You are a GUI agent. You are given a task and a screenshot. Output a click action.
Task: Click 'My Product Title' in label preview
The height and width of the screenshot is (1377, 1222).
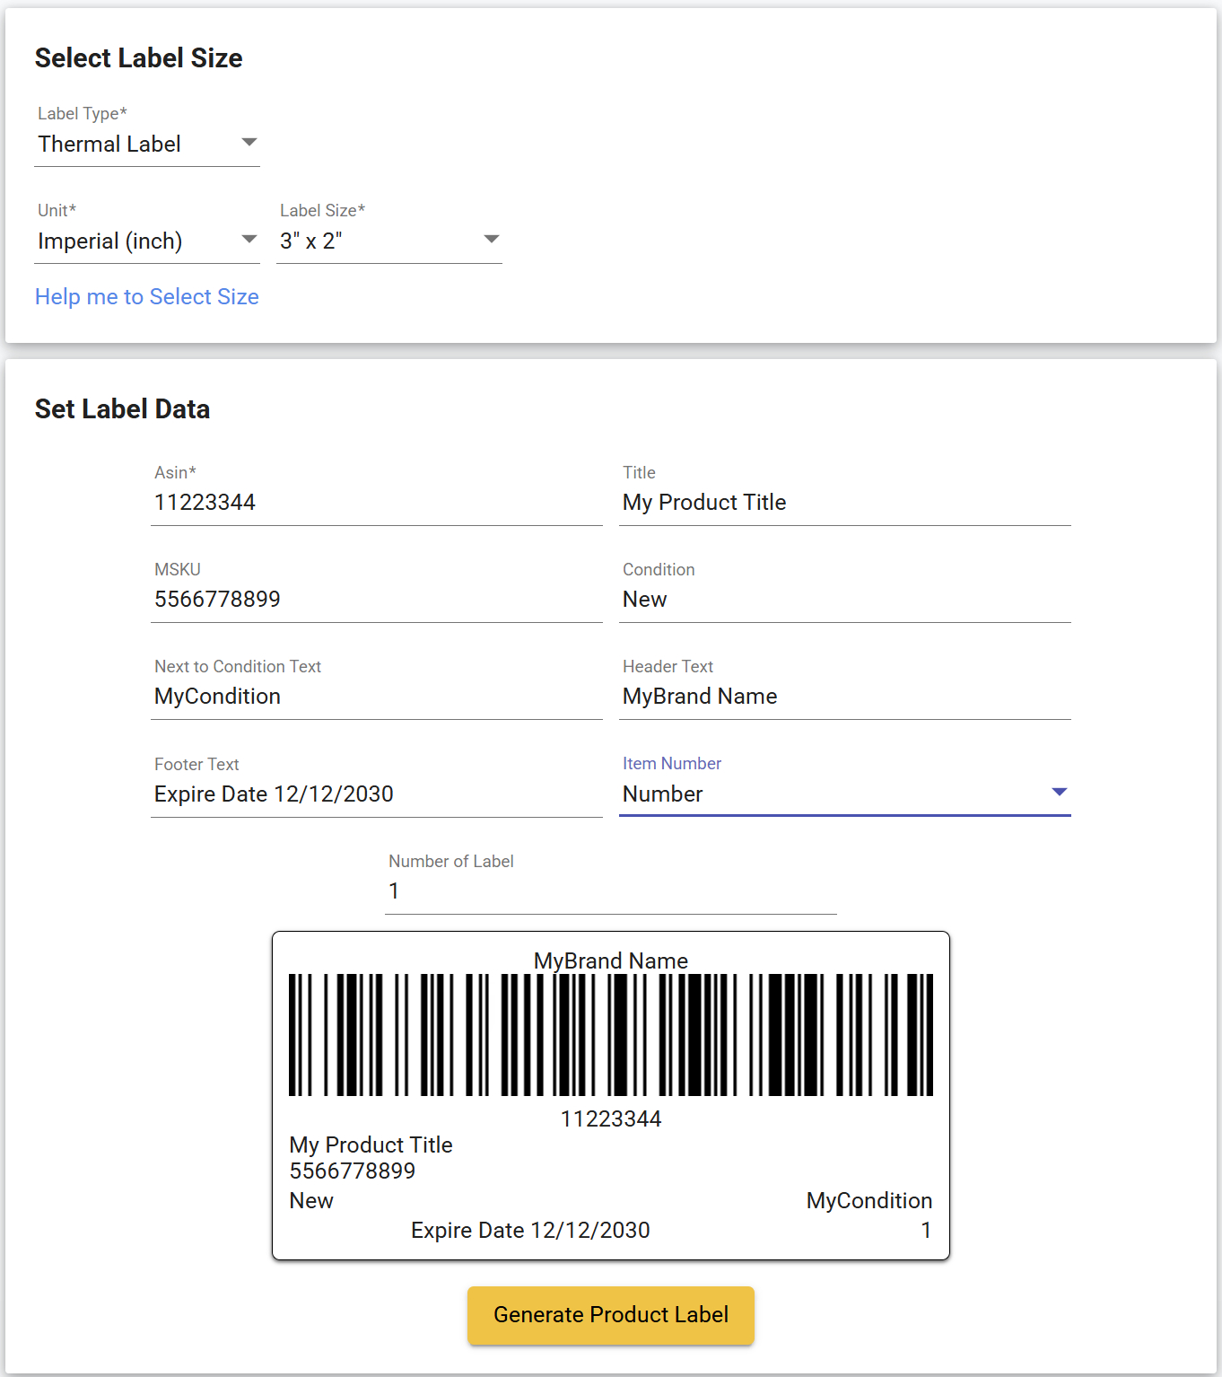pyautogui.click(x=371, y=1145)
